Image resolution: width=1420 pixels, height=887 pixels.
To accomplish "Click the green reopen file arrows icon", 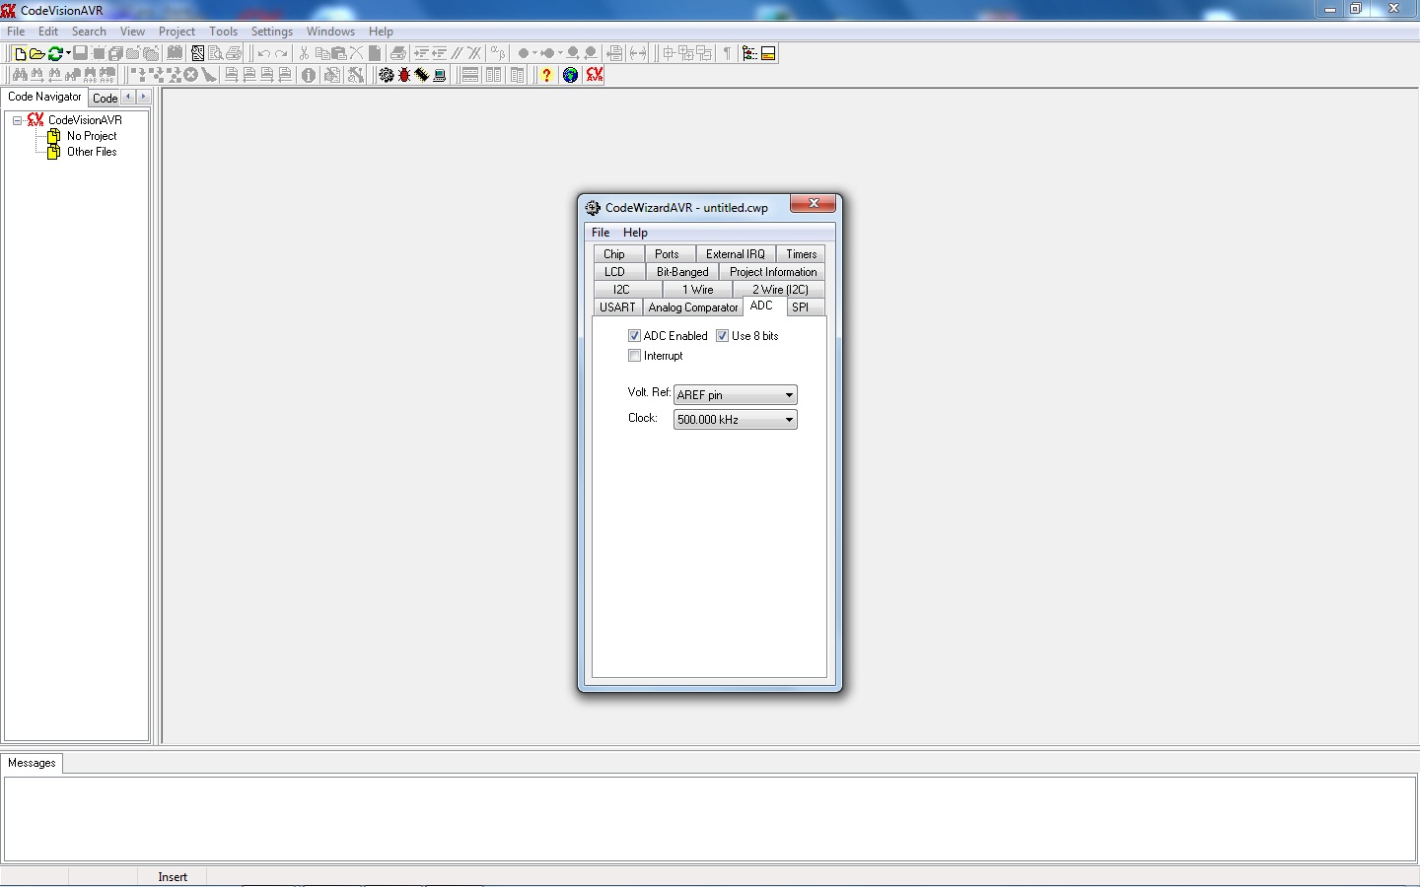I will coord(55,53).
